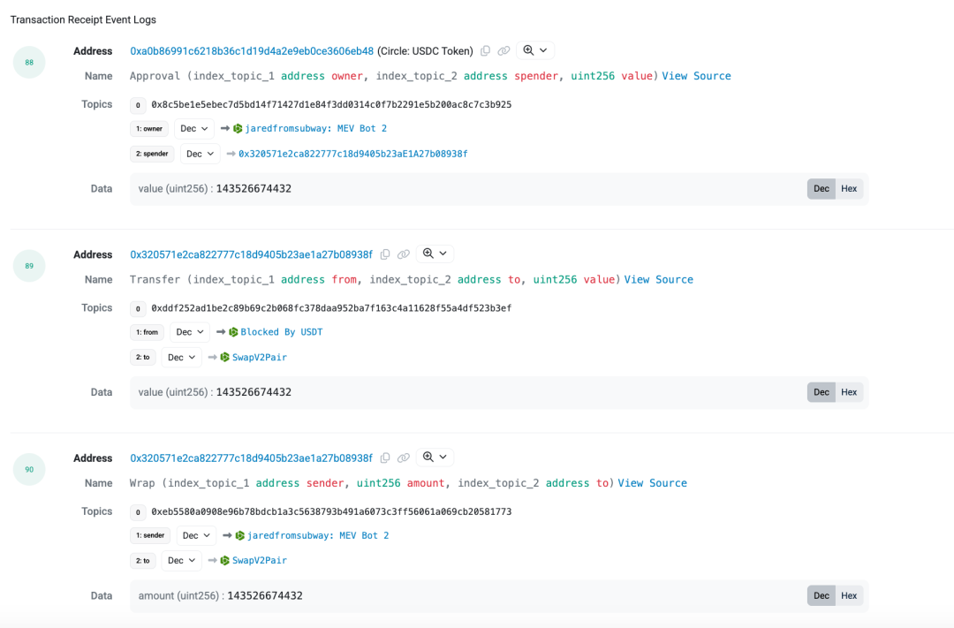Copy USDC Token address in log 88
The width and height of the screenshot is (954, 628).
point(485,51)
